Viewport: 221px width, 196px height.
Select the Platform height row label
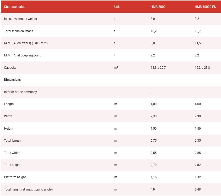(15, 177)
